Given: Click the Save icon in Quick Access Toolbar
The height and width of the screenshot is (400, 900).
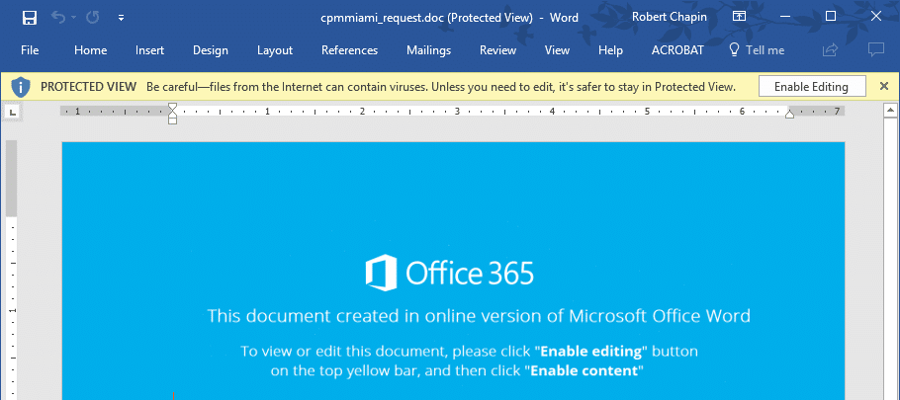Looking at the screenshot, I should (30, 17).
